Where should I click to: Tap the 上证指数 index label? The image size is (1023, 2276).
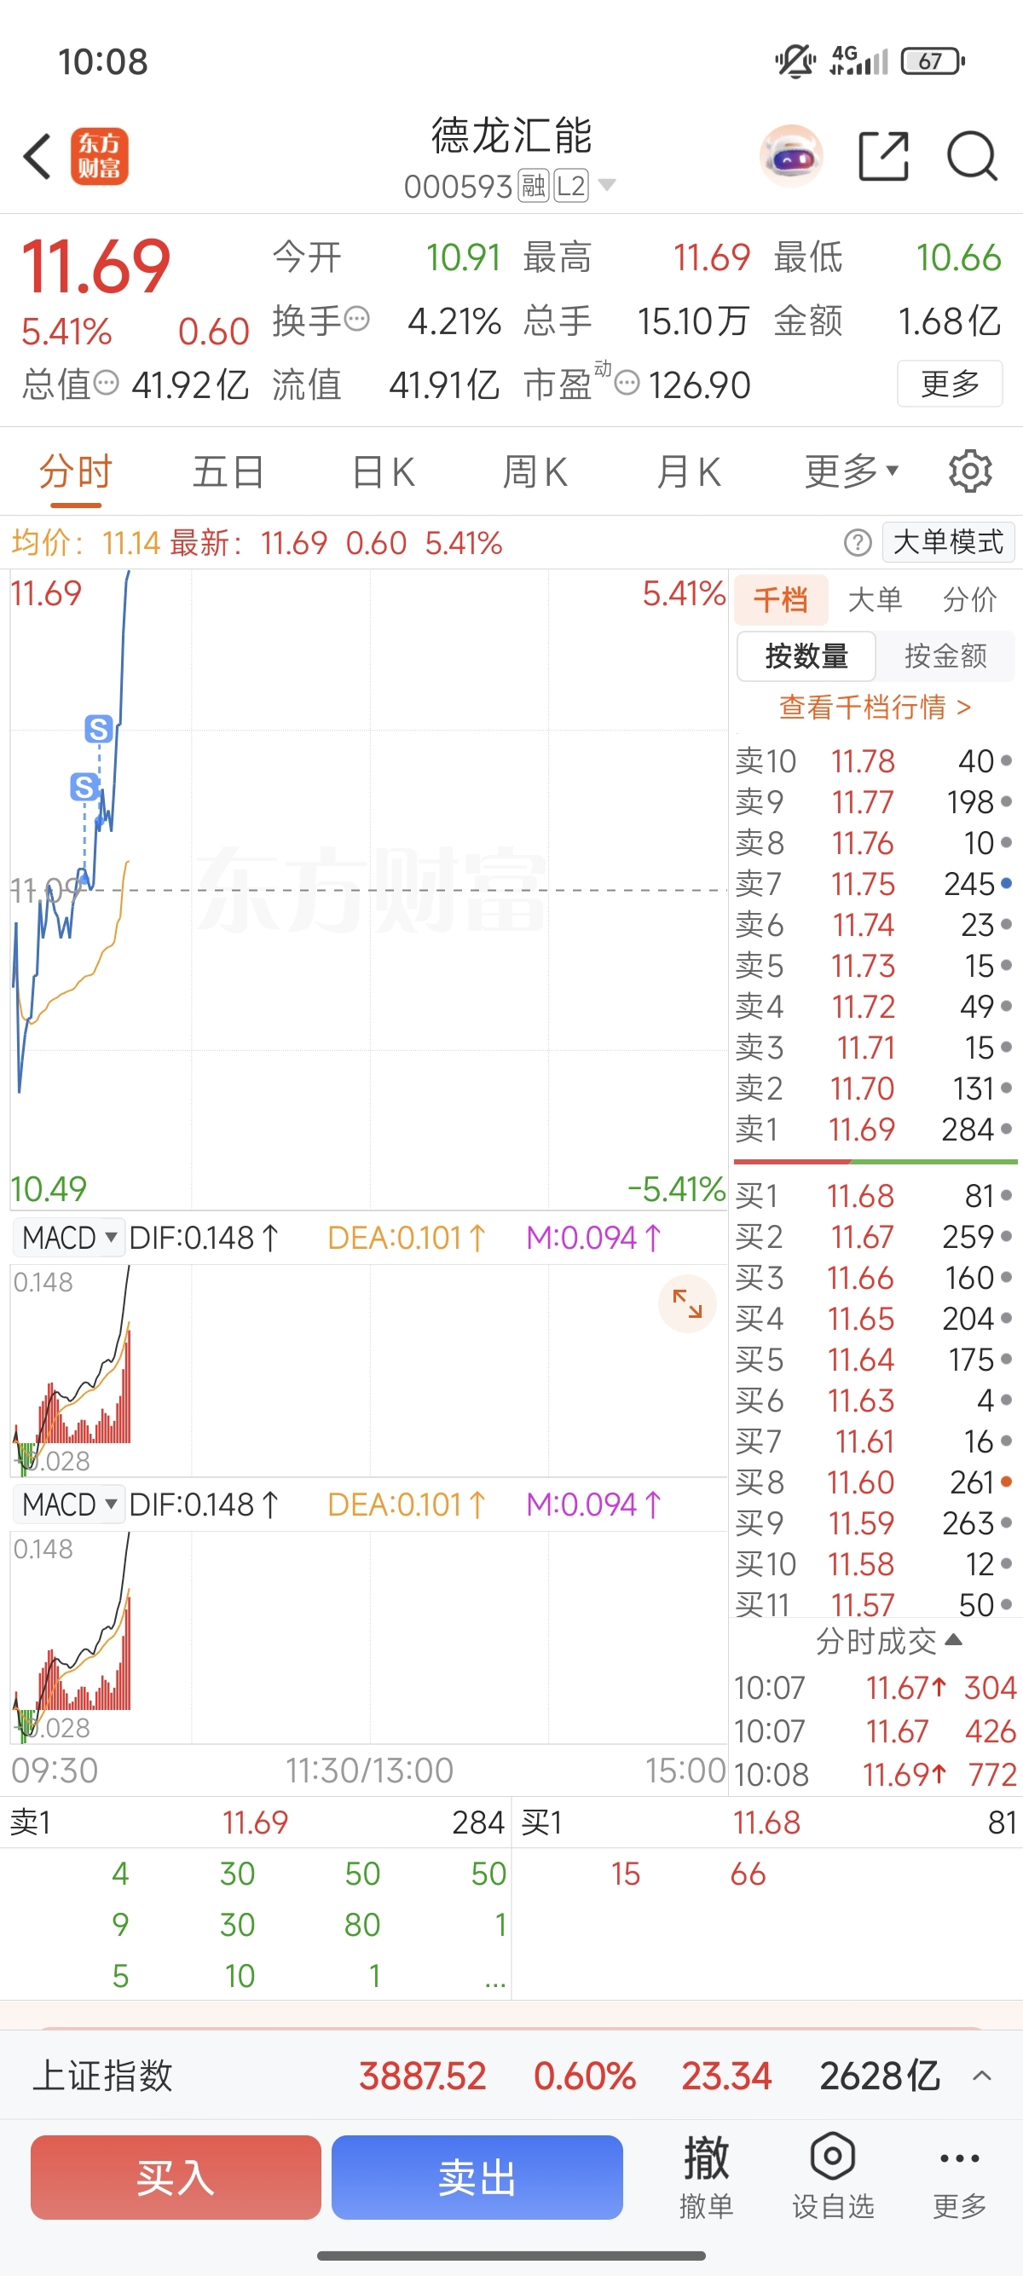point(102,2076)
